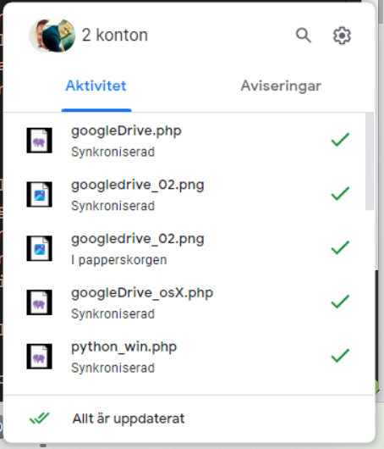Click the 'I papperskorgen' status text
384x449 pixels.
click(x=119, y=260)
